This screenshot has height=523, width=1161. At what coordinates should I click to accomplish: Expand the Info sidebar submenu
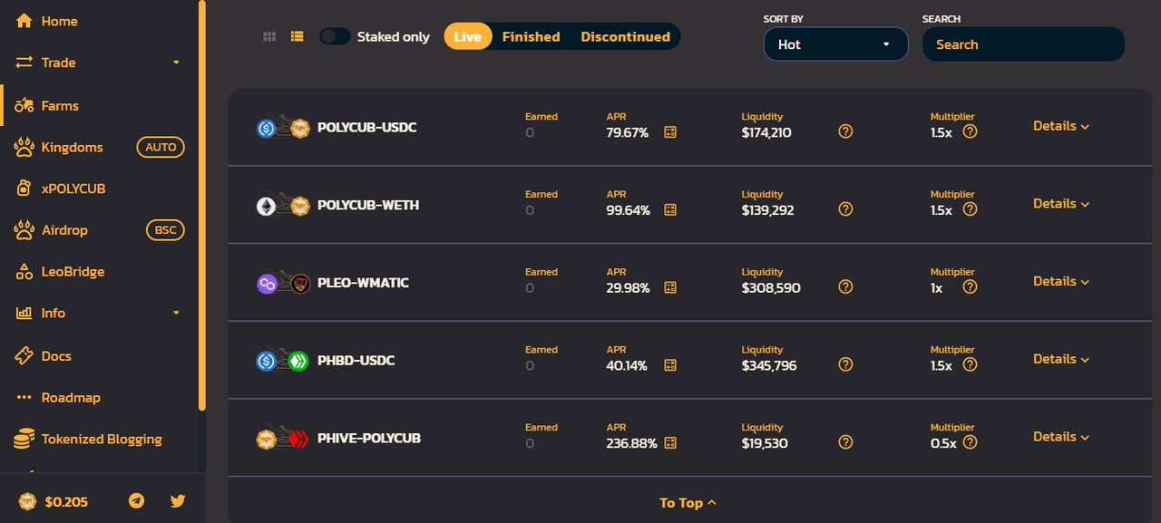tap(176, 313)
